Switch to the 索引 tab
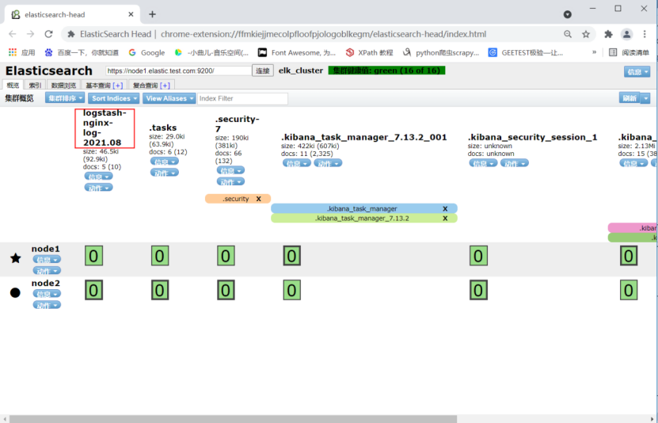 (x=35, y=86)
